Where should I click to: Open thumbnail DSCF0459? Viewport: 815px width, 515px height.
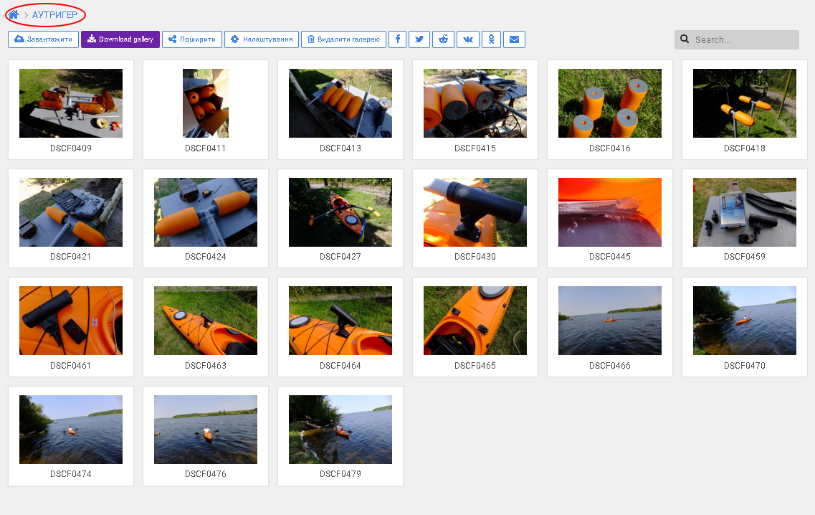[744, 212]
